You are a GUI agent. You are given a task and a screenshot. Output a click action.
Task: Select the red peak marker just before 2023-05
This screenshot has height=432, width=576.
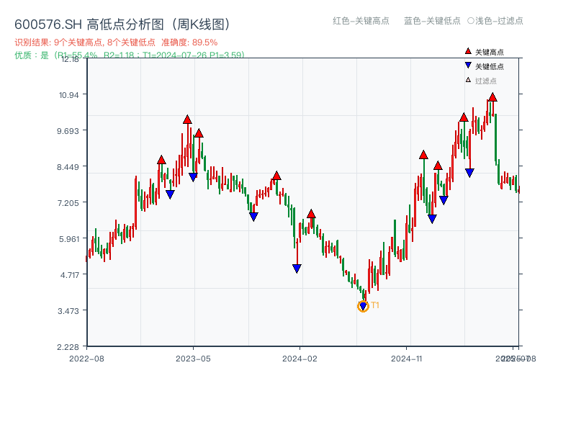tap(187, 120)
